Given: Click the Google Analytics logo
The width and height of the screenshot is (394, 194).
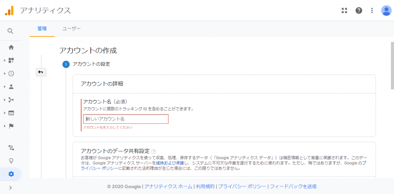Looking at the screenshot, I should tap(9, 10).
